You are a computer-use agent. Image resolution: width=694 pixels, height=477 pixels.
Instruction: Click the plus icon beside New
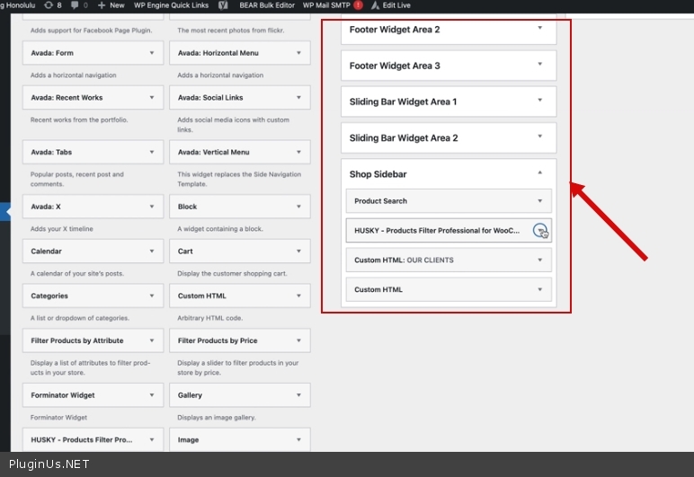(x=102, y=5)
